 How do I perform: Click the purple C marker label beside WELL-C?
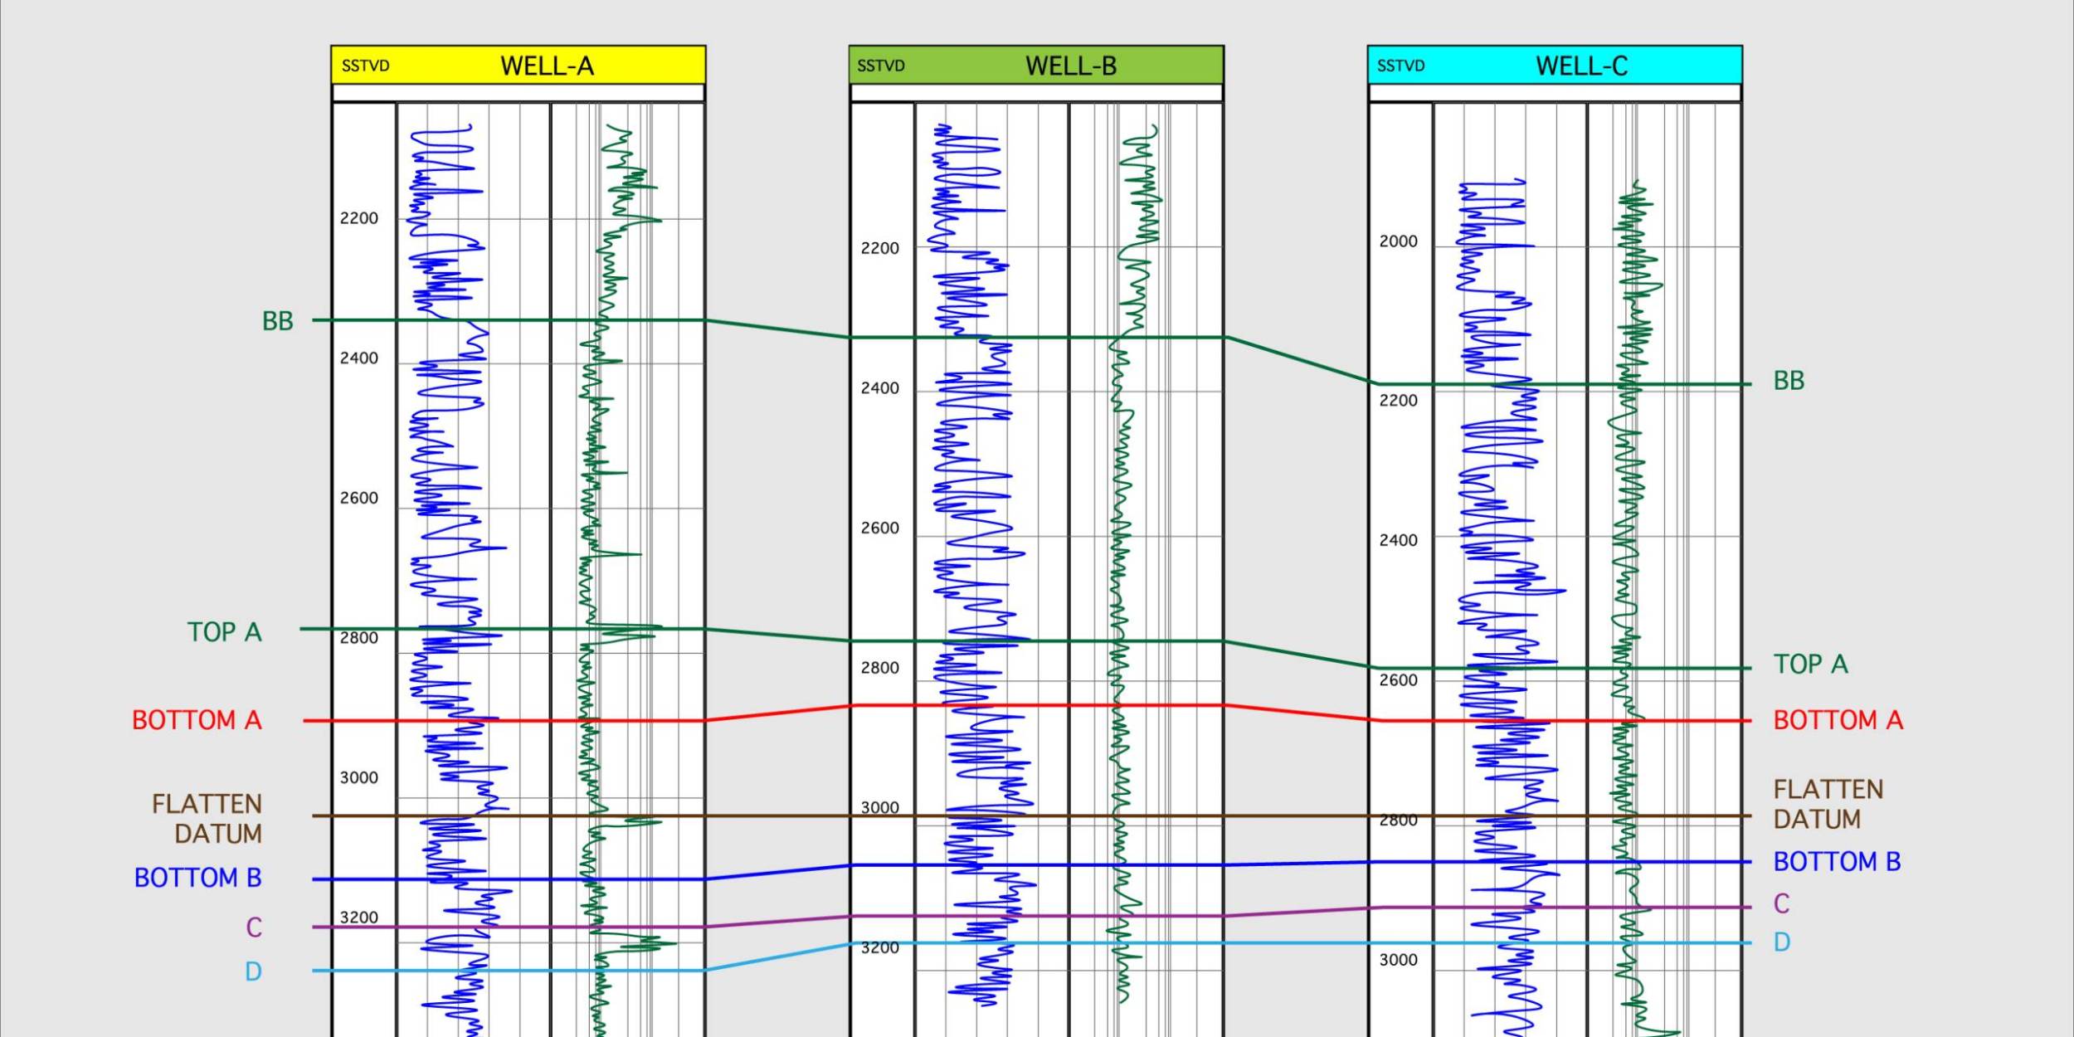1782,903
